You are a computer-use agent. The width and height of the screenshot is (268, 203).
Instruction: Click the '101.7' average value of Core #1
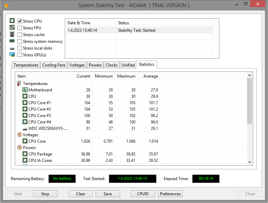click(153, 103)
